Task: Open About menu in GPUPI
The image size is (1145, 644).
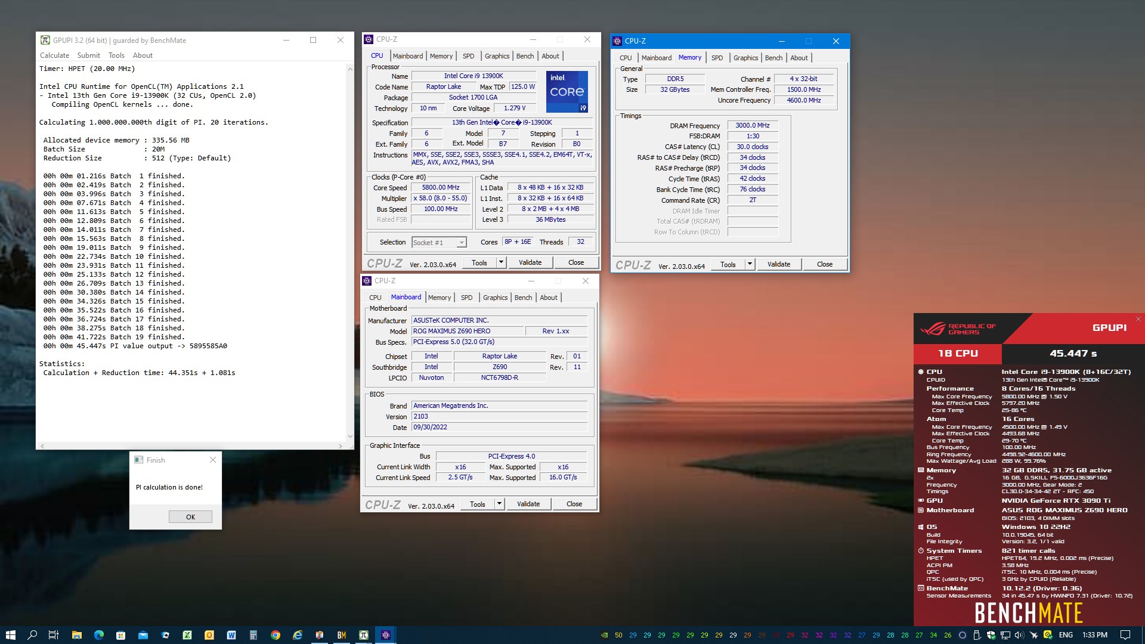Action: 143,55
